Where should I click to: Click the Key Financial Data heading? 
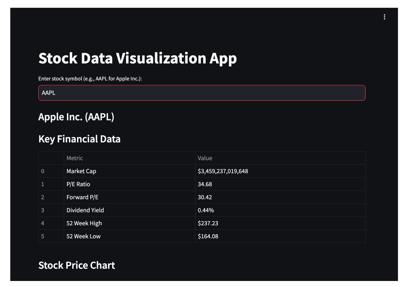coord(79,139)
